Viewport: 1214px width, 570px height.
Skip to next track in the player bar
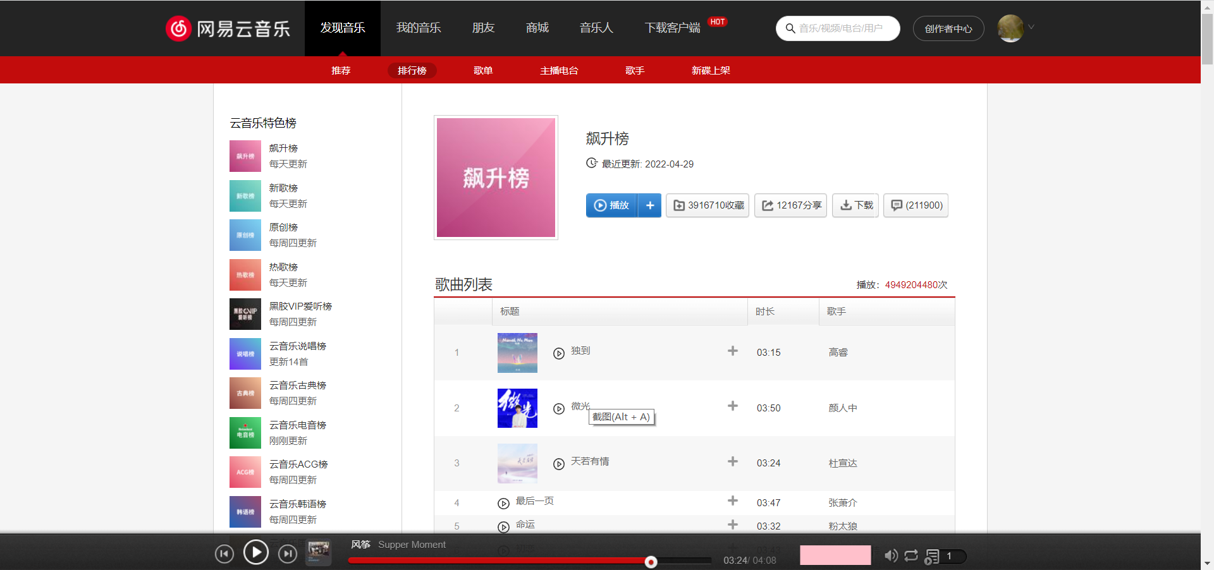[288, 554]
